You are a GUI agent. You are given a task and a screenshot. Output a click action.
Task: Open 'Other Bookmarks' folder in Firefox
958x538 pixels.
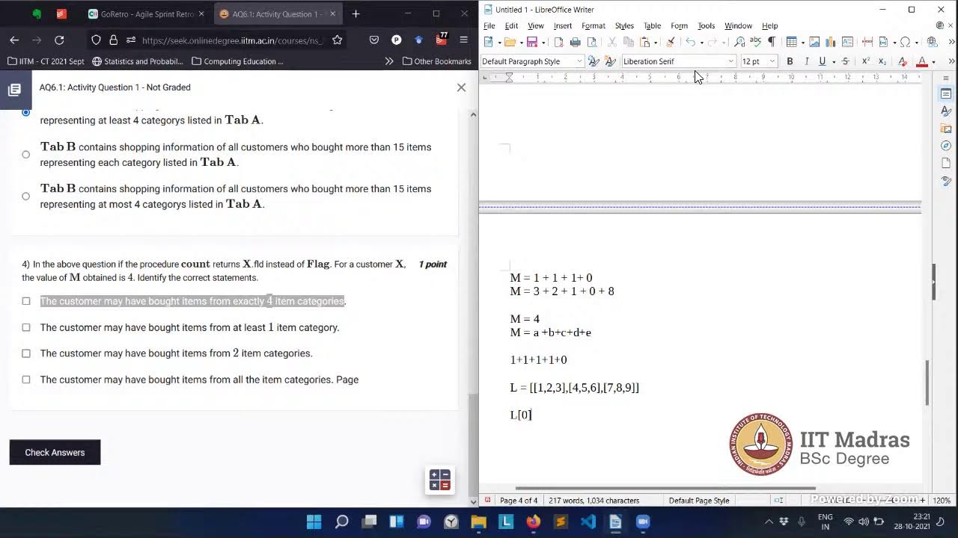[437, 61]
